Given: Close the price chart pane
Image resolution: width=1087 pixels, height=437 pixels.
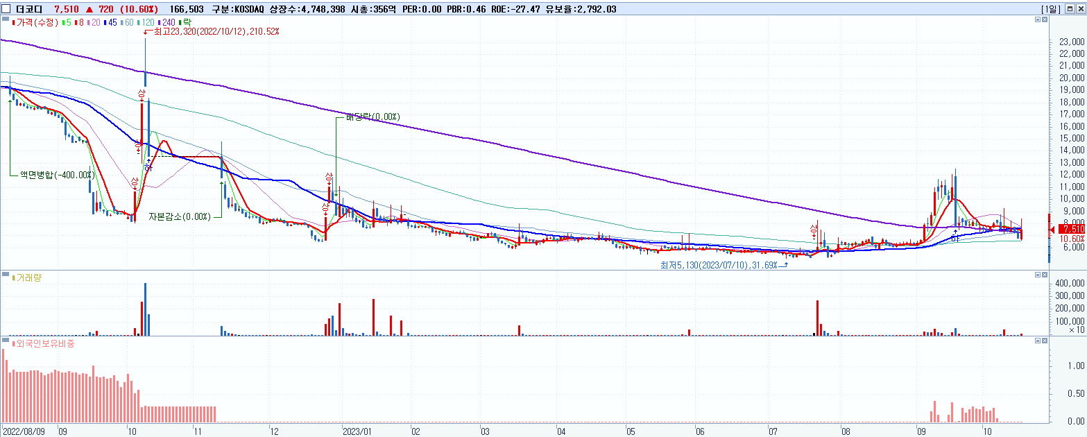Looking at the screenshot, I should coord(1045,20).
